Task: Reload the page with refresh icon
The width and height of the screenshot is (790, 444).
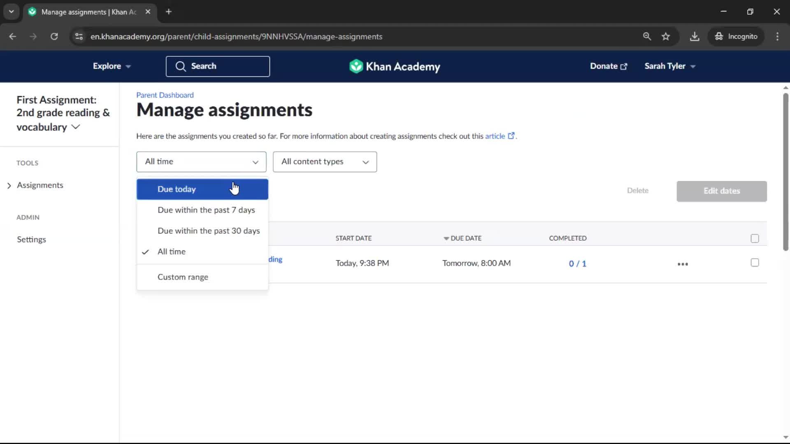Action: pyautogui.click(x=54, y=37)
